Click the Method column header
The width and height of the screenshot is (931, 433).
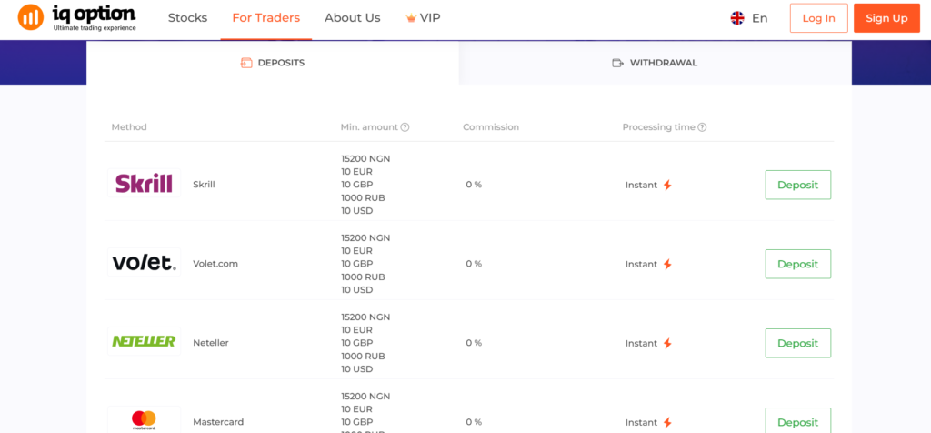coord(129,127)
